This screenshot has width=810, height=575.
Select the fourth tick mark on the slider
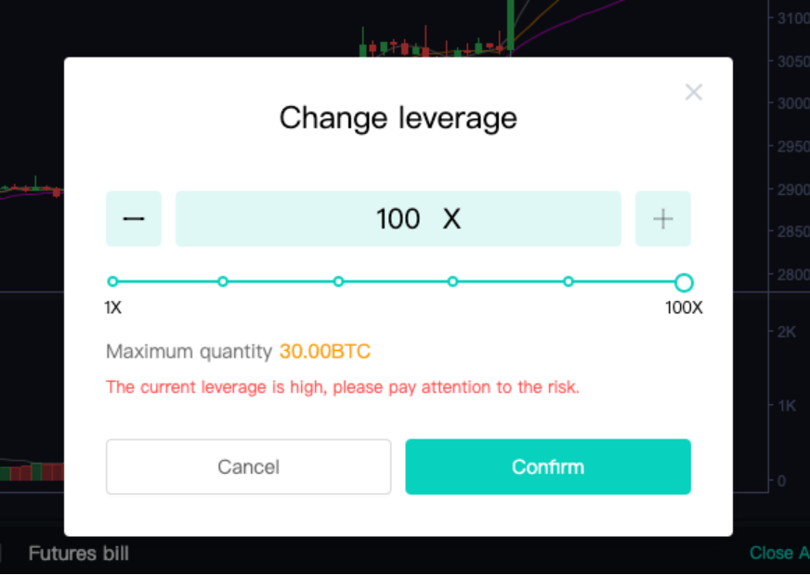click(x=452, y=281)
